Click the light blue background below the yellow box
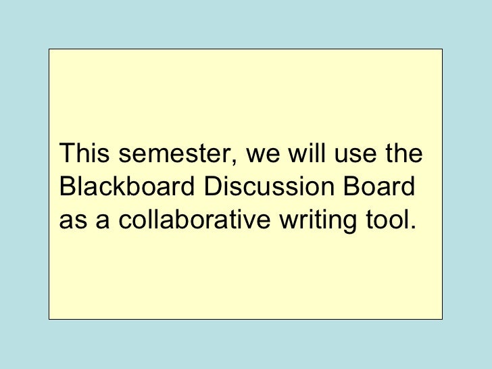Screen dimensions: 492x369 coord(246,345)
